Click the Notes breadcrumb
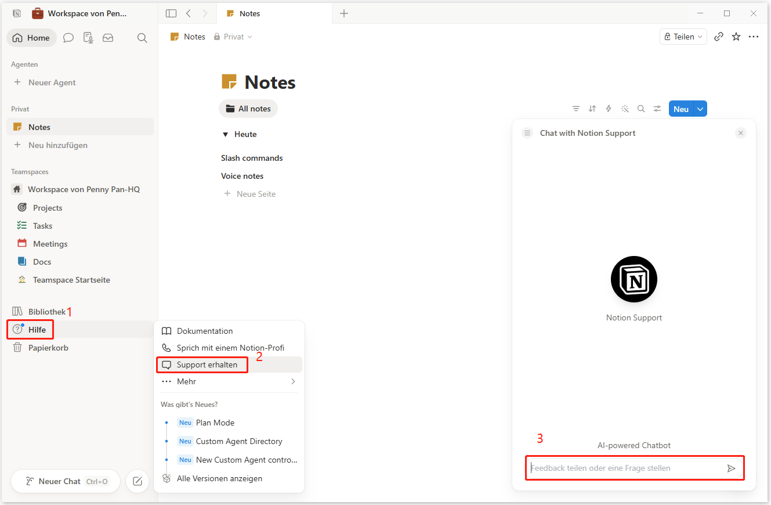This screenshot has height=505, width=771. pos(187,37)
